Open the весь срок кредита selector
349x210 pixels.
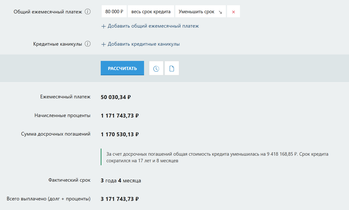151,12
